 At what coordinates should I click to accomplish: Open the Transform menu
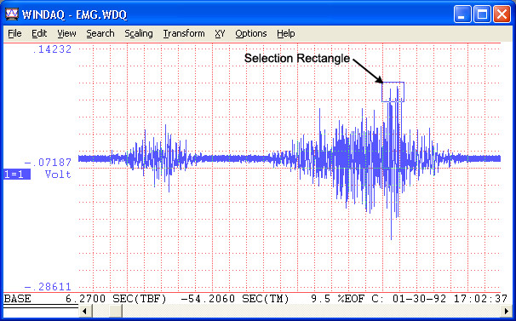[x=184, y=33]
